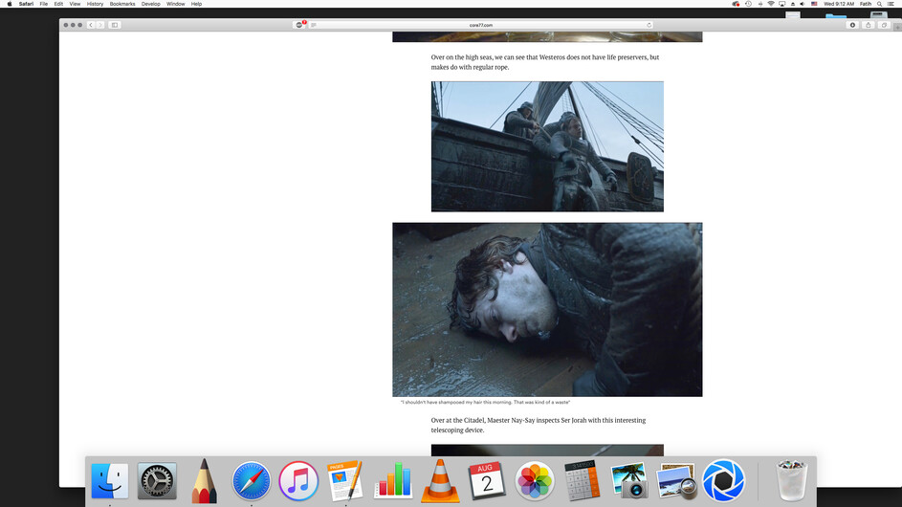Open the US flag input menu
This screenshot has width=902, height=507.
click(x=814, y=4)
